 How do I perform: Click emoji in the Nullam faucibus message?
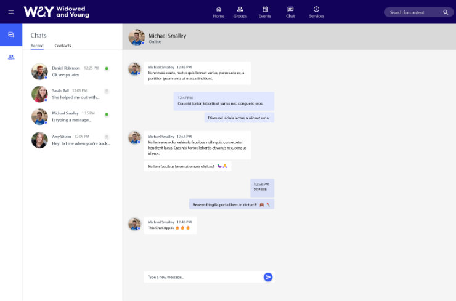click(x=222, y=166)
